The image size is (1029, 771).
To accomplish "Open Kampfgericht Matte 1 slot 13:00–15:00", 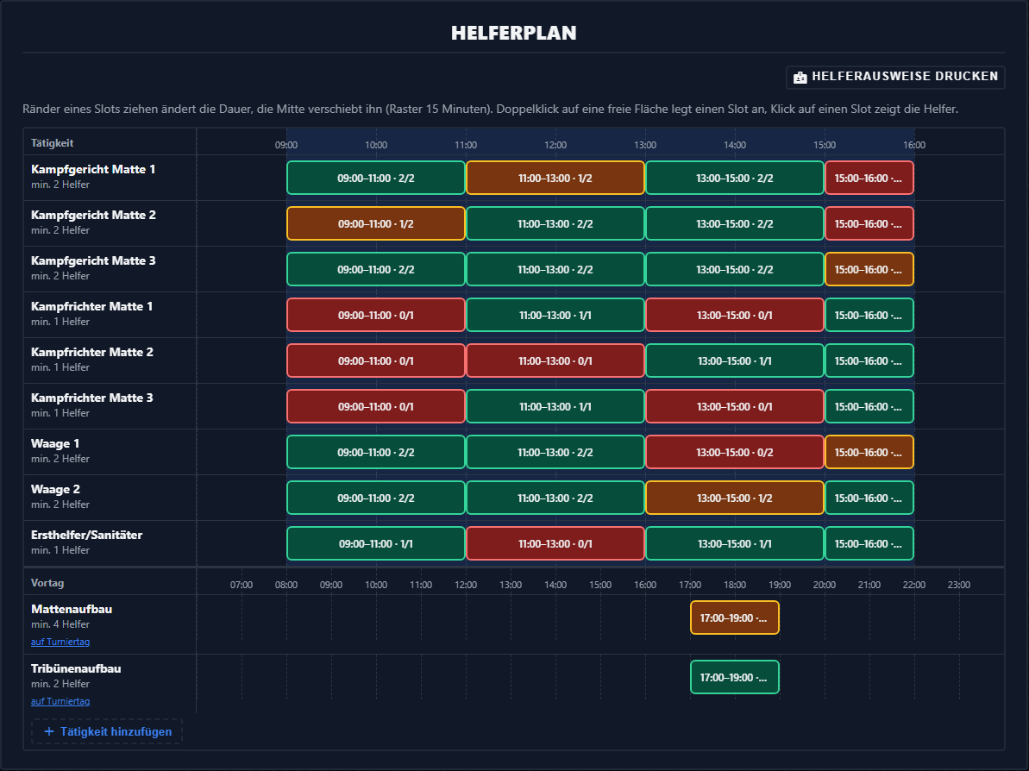I will [x=734, y=178].
